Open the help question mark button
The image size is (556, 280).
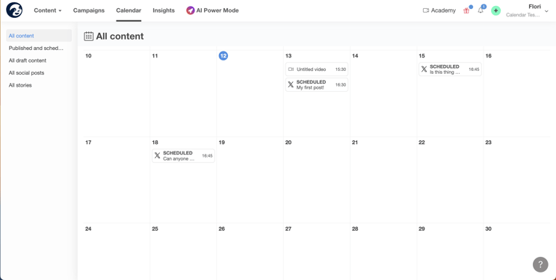pyautogui.click(x=540, y=264)
